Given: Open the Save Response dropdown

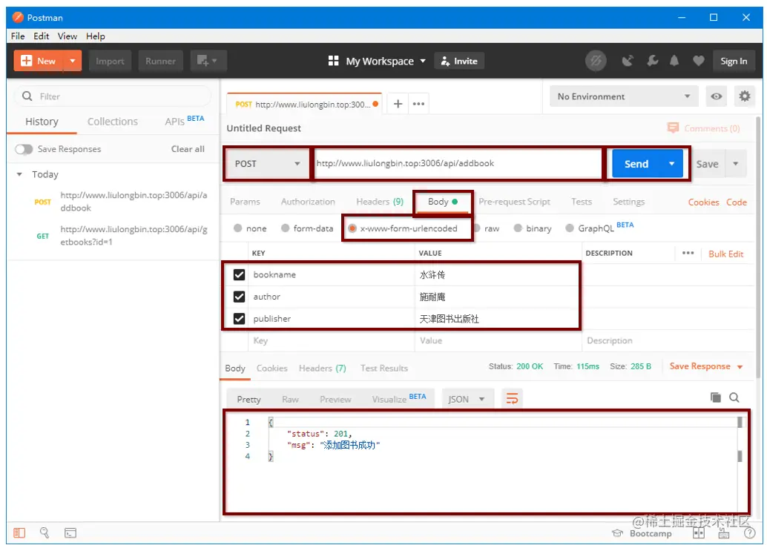Looking at the screenshot, I should click(706, 366).
